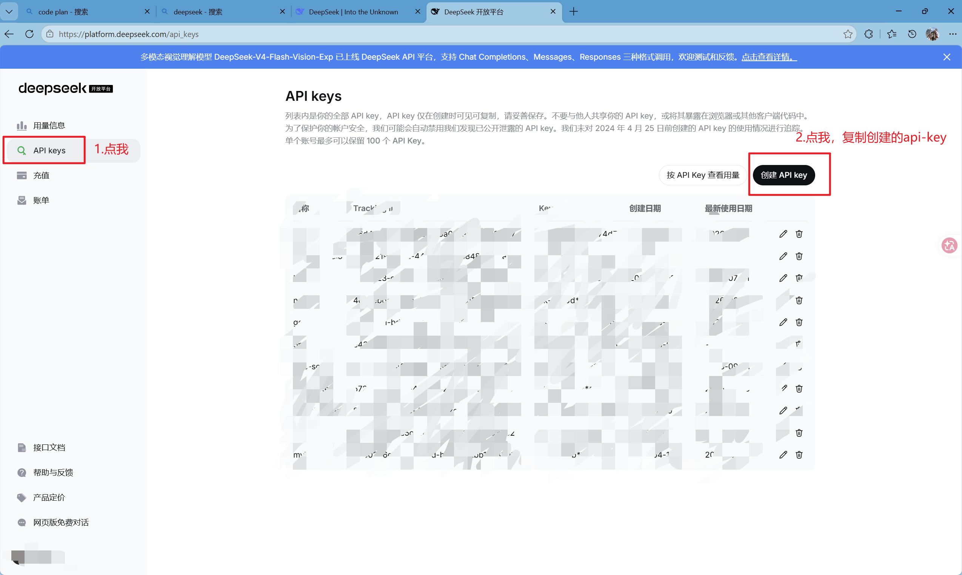Open 账单 in the sidebar
962x575 pixels.
tap(74, 200)
